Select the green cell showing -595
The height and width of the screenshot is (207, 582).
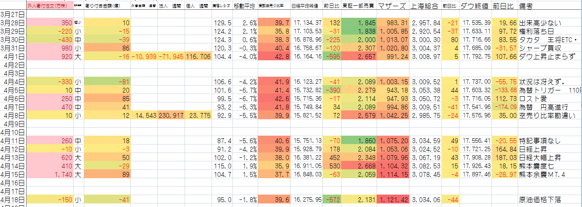coord(332,56)
